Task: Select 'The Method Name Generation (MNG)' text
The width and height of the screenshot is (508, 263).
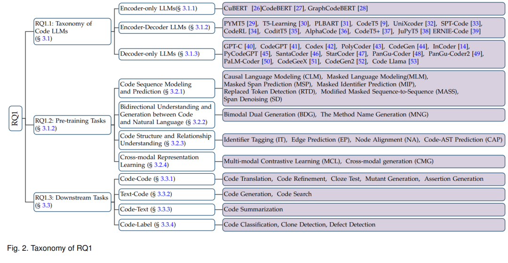Action: coord(374,115)
